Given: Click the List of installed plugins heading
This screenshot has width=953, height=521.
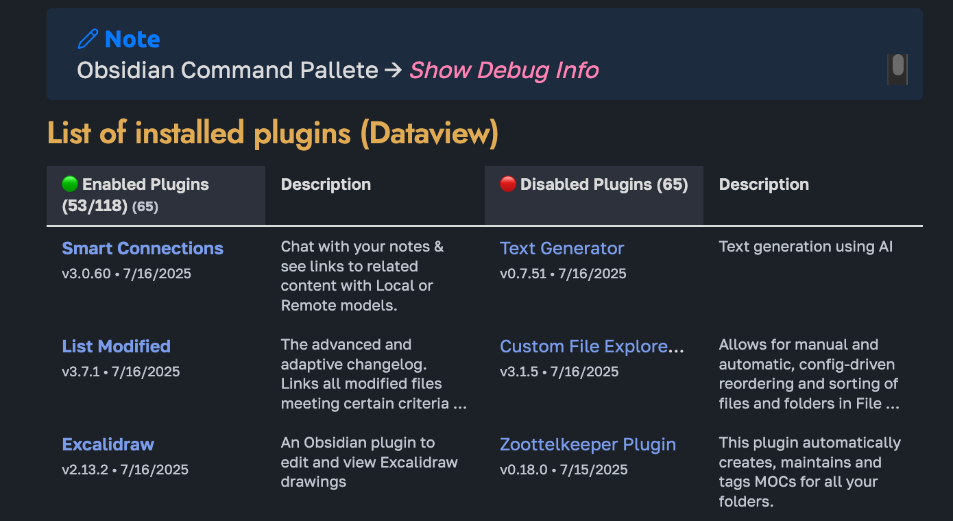Looking at the screenshot, I should pos(272,133).
